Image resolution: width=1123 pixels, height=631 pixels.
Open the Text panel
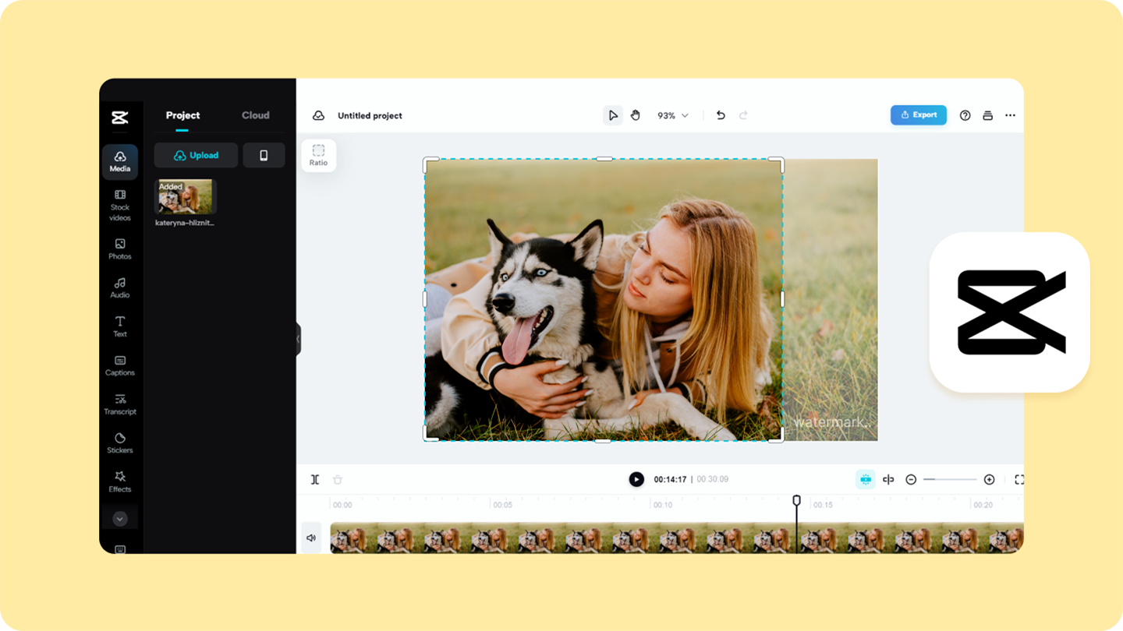click(120, 326)
